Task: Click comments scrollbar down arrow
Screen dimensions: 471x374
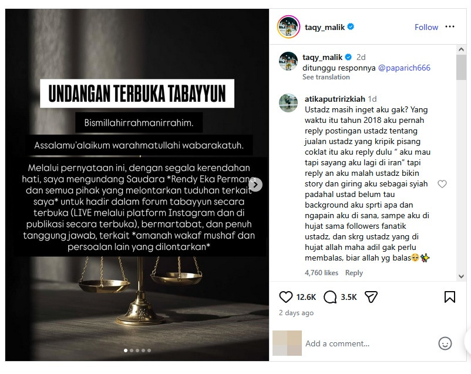Action: [x=462, y=276]
